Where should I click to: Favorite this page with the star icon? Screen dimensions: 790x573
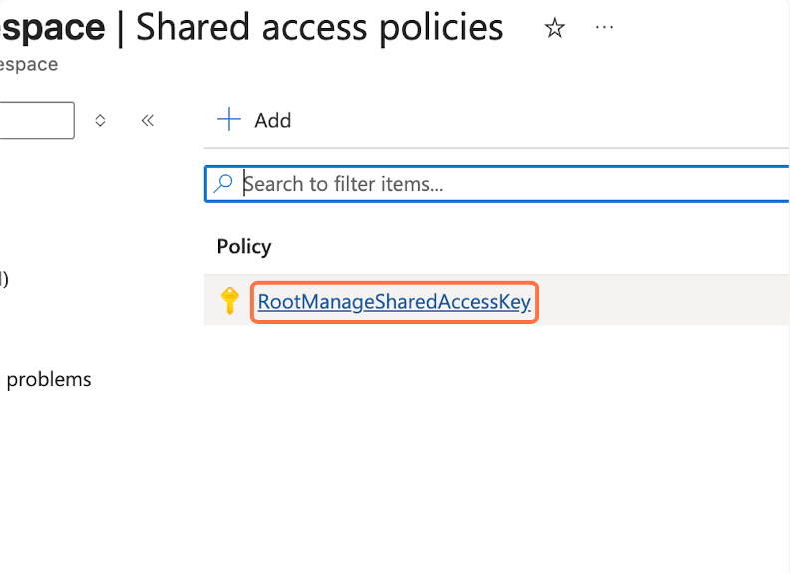pyautogui.click(x=555, y=29)
